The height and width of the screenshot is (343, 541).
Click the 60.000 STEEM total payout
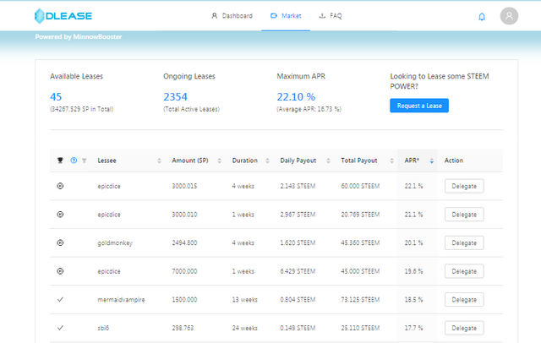coord(360,186)
